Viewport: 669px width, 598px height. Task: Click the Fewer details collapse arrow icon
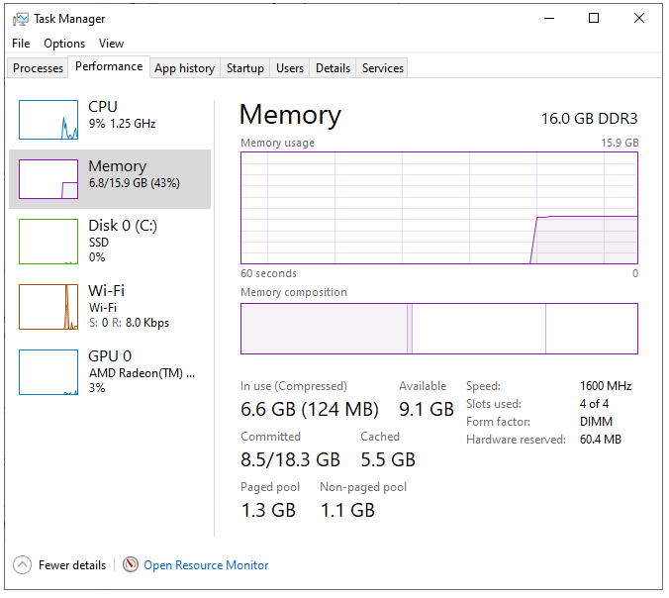22,564
